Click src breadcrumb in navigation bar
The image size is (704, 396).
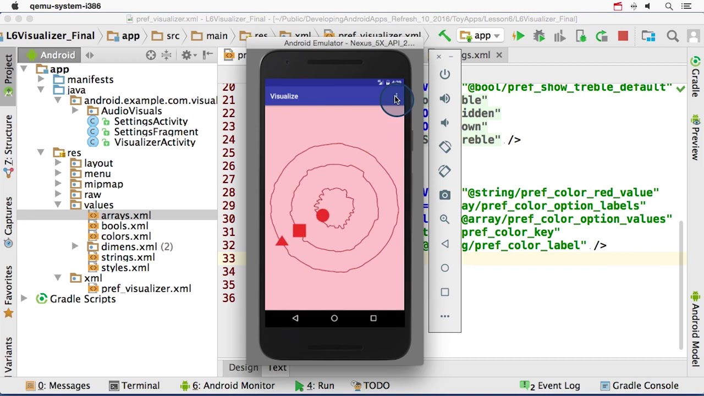tap(166, 36)
